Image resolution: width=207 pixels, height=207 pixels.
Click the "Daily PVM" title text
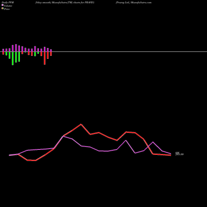[x=8, y=2]
